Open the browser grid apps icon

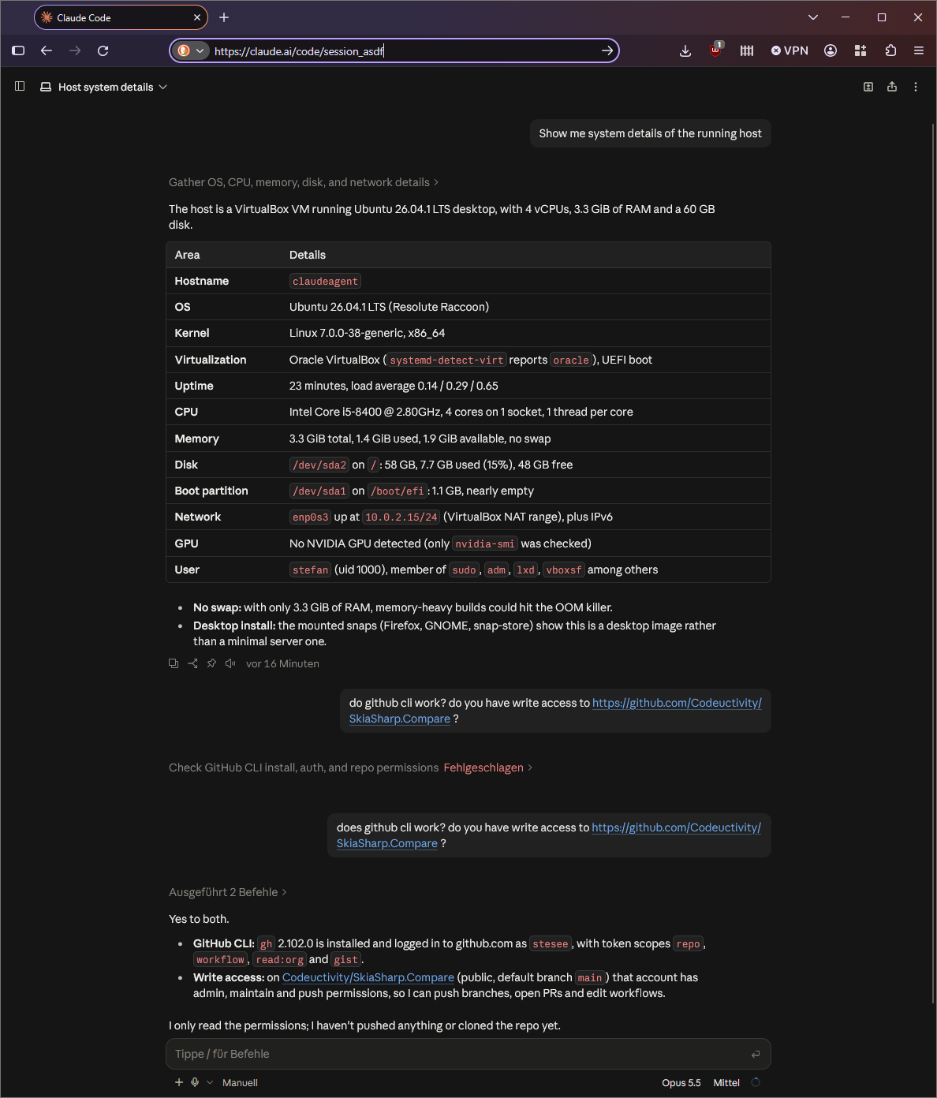click(860, 50)
